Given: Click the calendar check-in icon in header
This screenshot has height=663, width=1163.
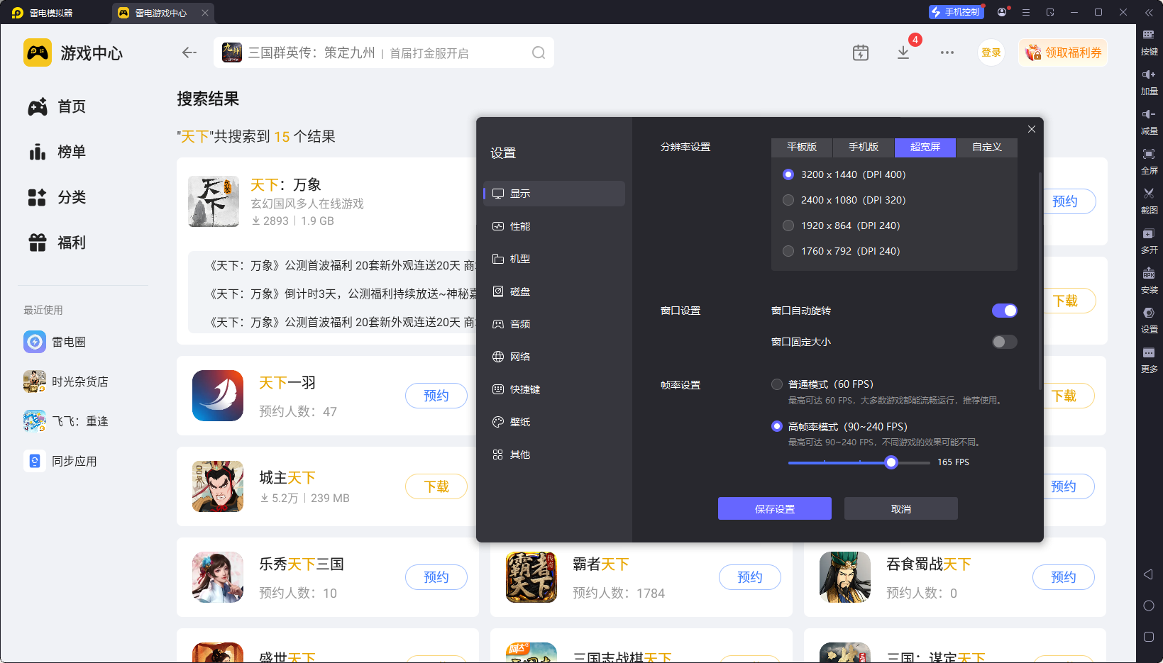Looking at the screenshot, I should (x=860, y=52).
